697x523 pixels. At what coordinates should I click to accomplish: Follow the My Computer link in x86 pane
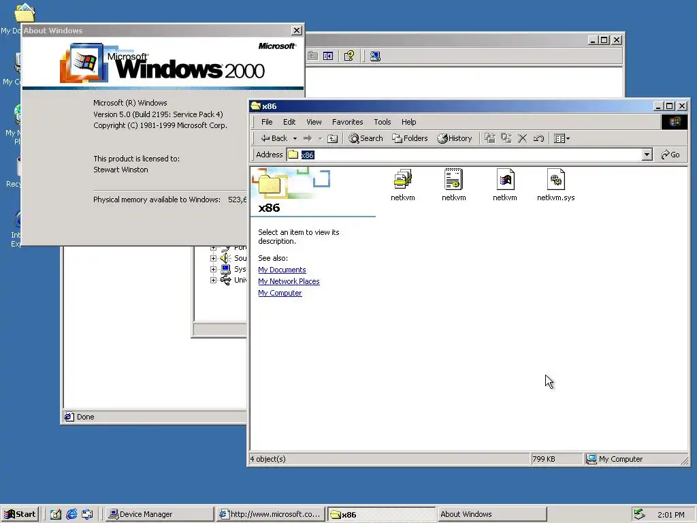pyautogui.click(x=280, y=293)
